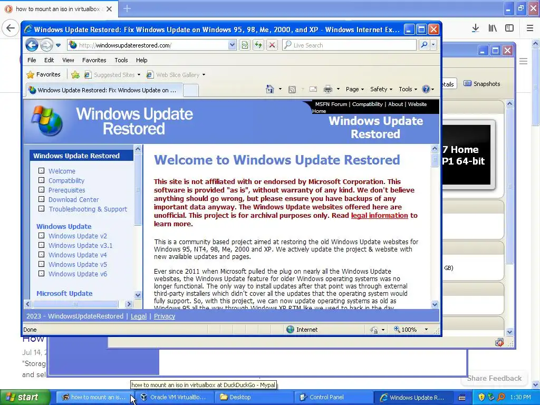Image resolution: width=540 pixels, height=405 pixels.
Task: Open the search provider dropdown arrow
Action: click(x=433, y=45)
